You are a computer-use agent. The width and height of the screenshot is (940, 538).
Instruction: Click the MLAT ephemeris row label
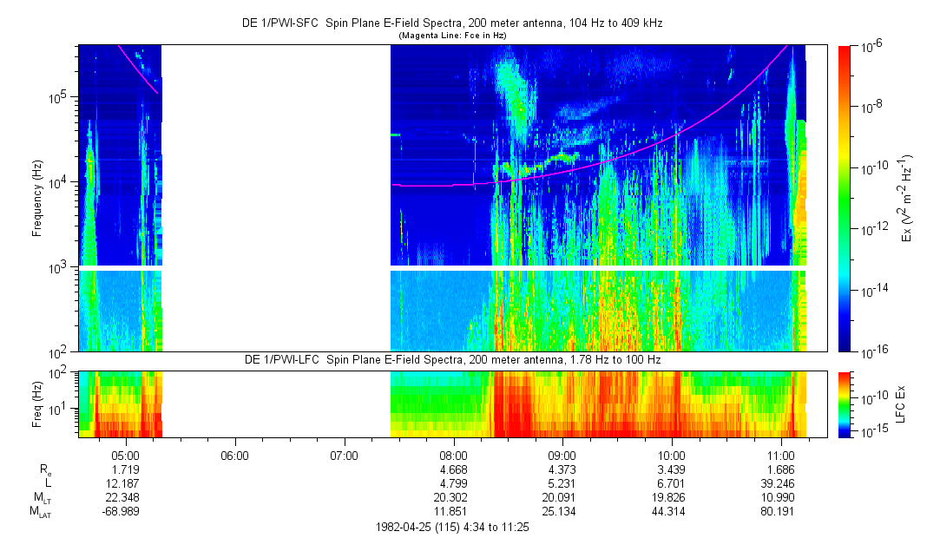coord(41,512)
